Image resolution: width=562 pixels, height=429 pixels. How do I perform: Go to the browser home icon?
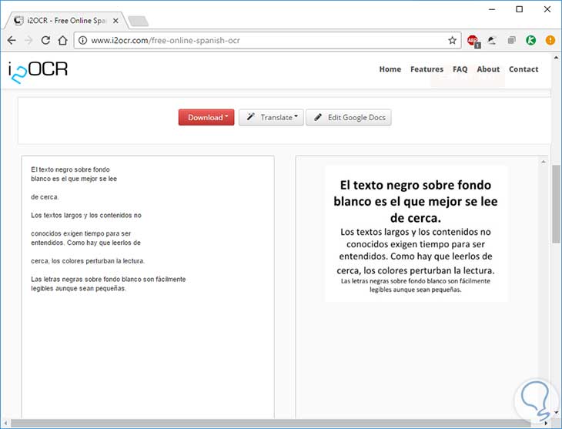(x=62, y=40)
